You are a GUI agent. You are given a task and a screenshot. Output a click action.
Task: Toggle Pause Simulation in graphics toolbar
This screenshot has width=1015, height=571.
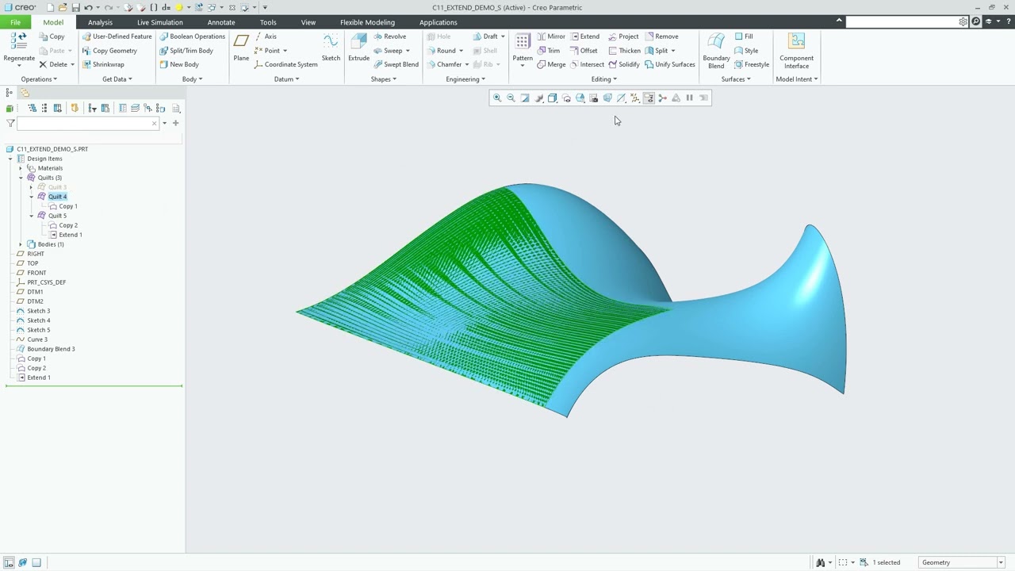pos(689,98)
